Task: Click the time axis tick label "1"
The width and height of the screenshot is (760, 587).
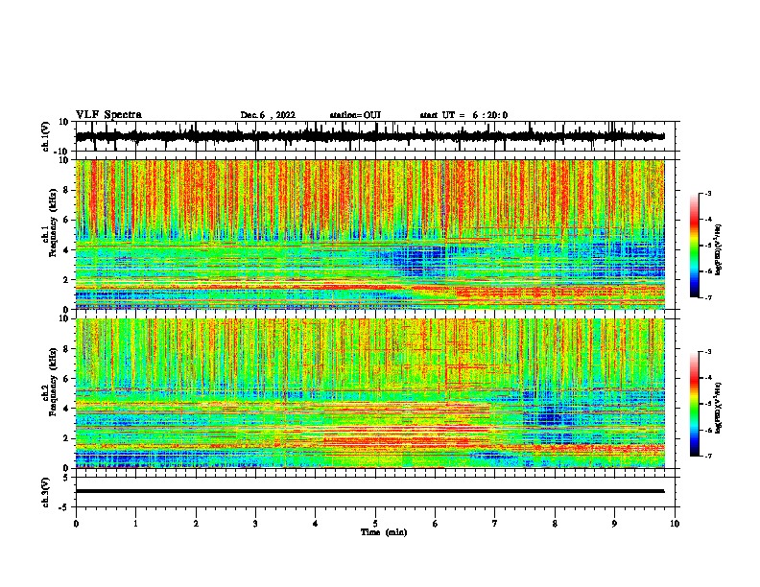Action: 135,523
